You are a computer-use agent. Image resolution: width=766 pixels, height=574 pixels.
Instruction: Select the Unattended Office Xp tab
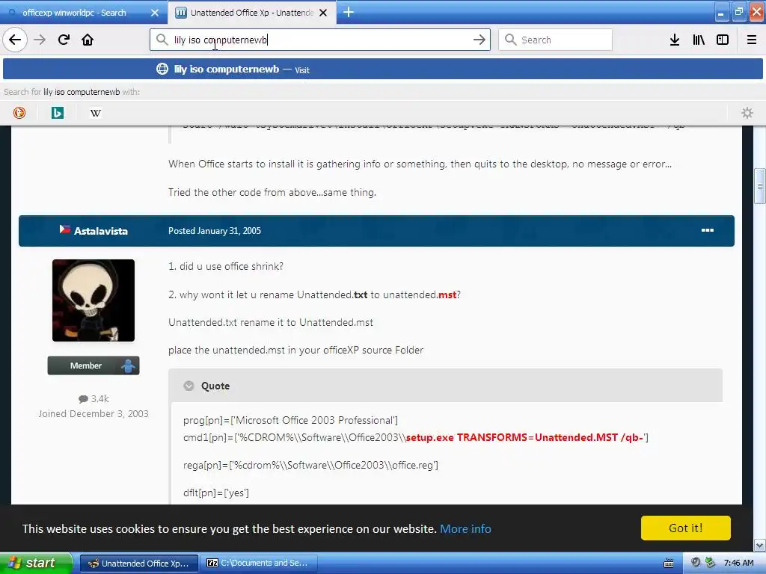[x=251, y=13]
